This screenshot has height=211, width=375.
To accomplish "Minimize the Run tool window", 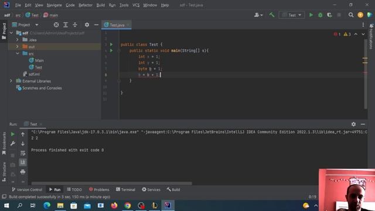I will click(363, 124).
